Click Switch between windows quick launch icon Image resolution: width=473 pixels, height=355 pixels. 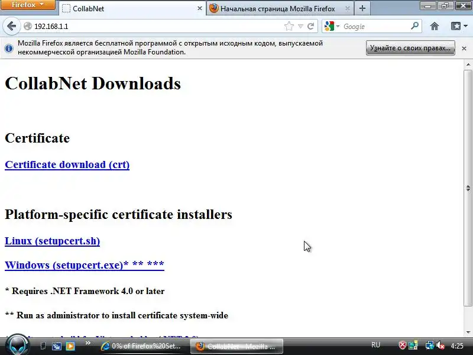(56, 346)
